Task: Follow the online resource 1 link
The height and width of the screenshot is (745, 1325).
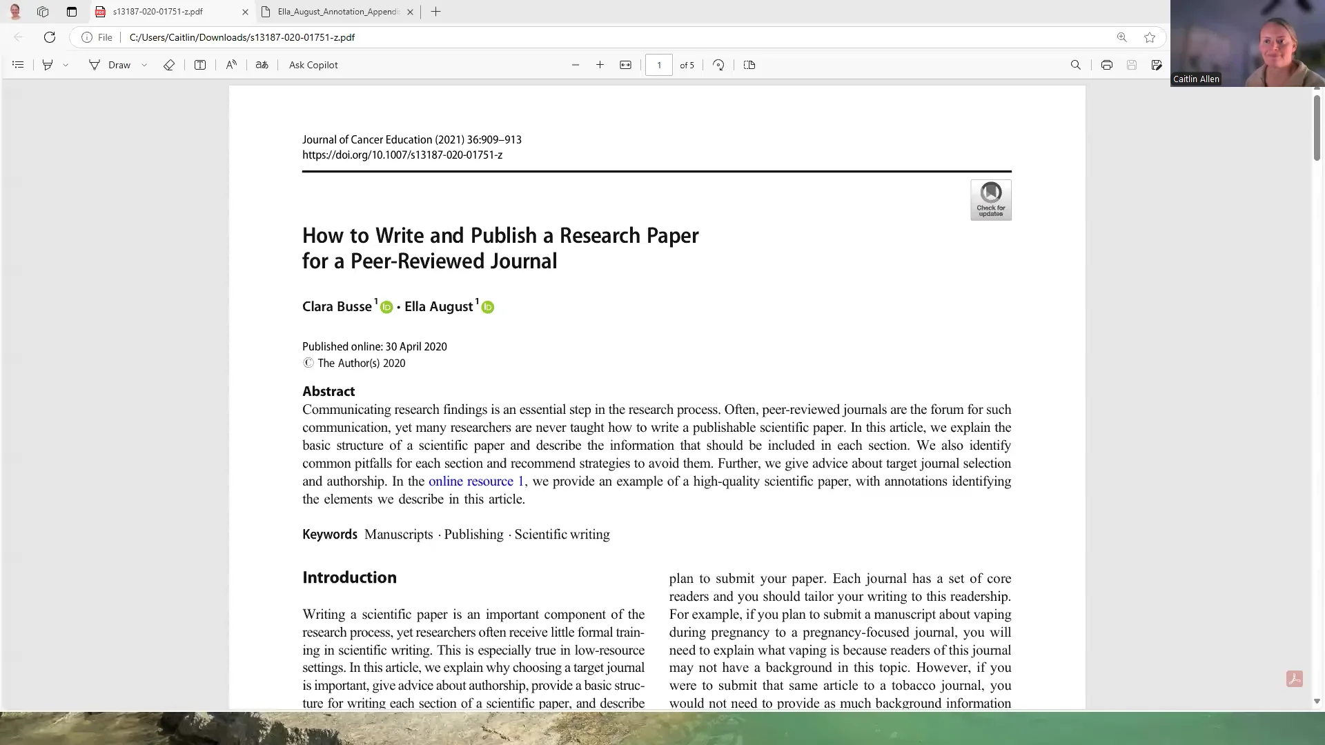Action: 475,481
